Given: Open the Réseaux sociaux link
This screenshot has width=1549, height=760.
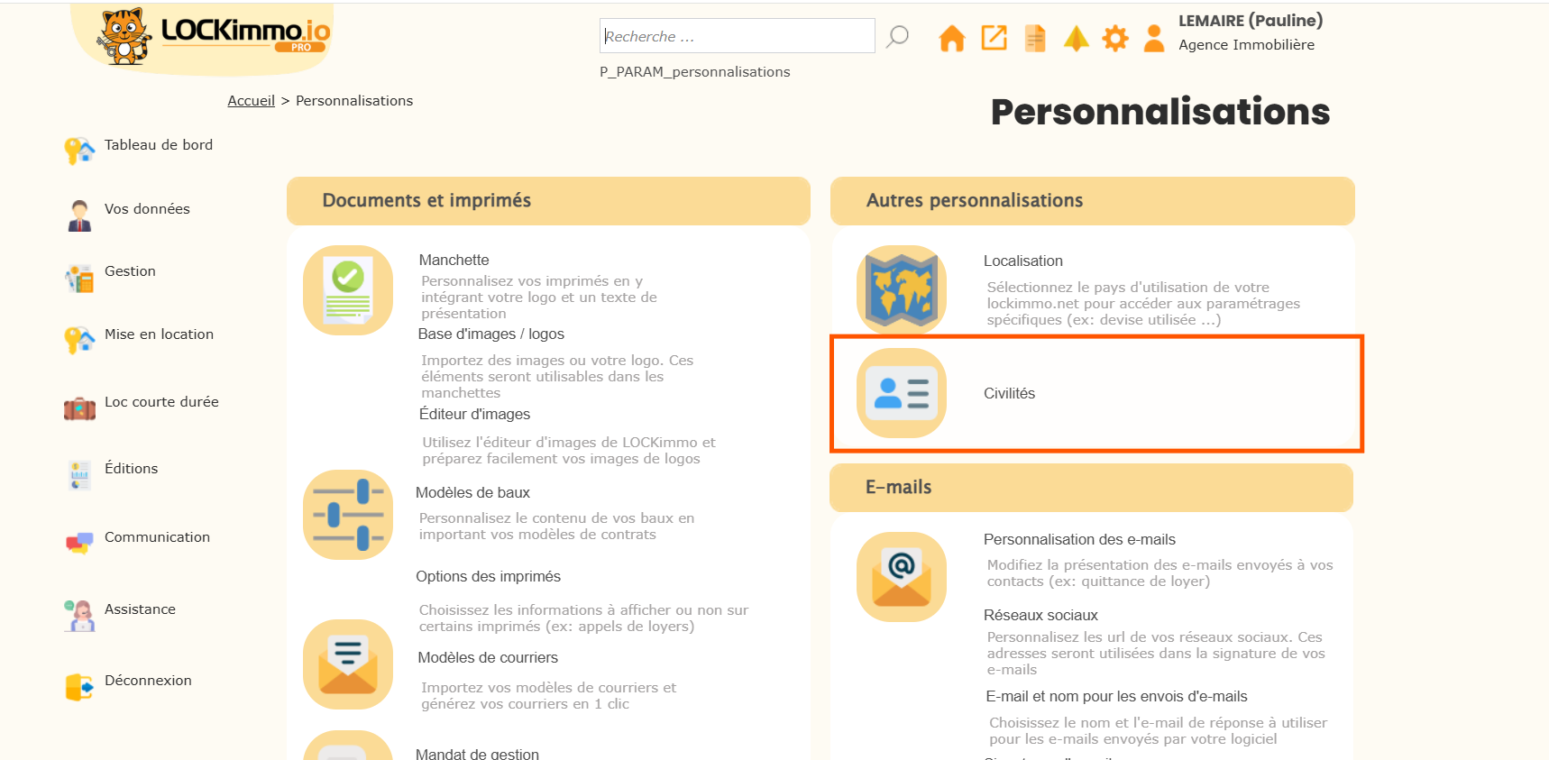Looking at the screenshot, I should click(1040, 616).
